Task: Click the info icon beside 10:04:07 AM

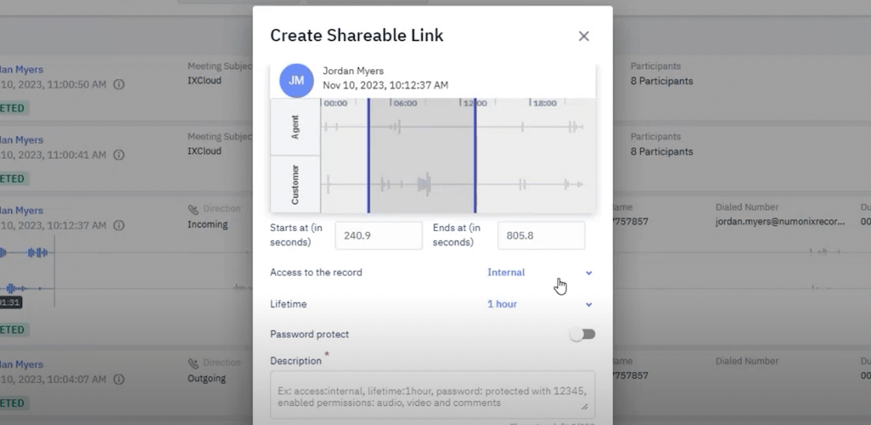Action: 119,380
